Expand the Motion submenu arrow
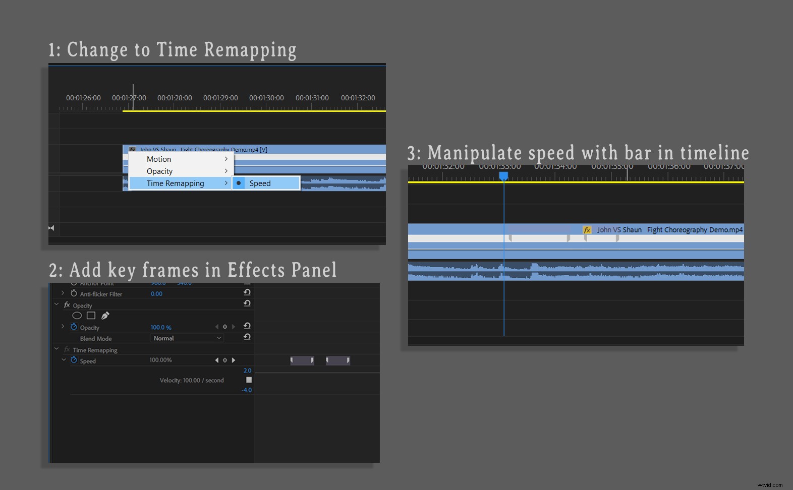The width and height of the screenshot is (793, 490). pyautogui.click(x=226, y=159)
